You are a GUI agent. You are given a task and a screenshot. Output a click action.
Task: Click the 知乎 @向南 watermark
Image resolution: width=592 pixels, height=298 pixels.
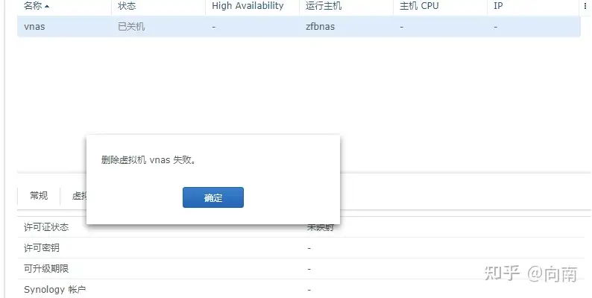click(x=530, y=273)
